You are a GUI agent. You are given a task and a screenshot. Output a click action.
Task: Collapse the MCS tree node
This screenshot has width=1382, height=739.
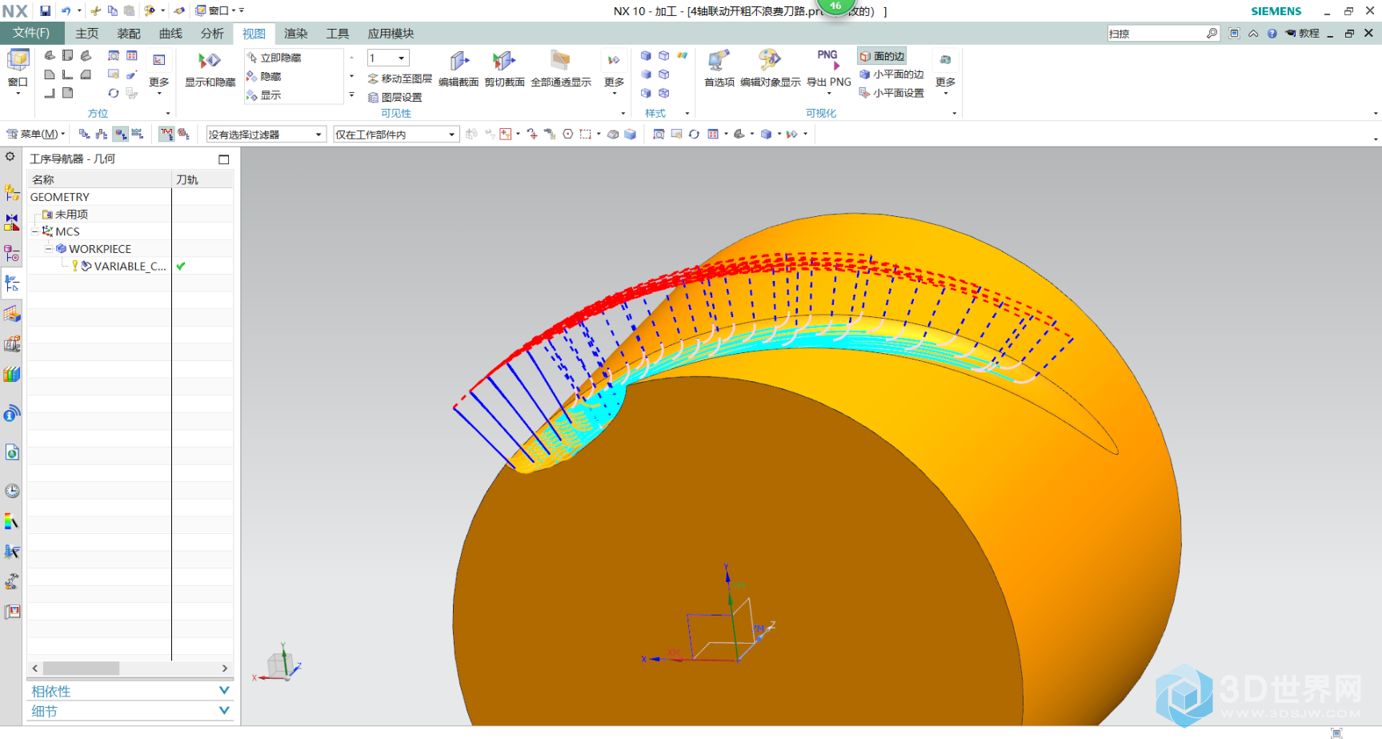click(x=35, y=231)
